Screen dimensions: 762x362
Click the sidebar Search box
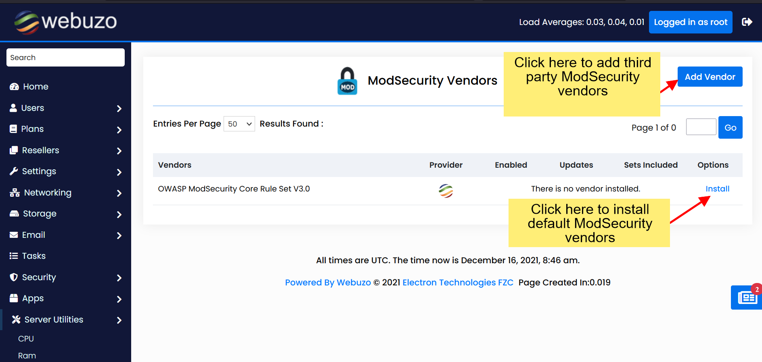click(x=65, y=58)
